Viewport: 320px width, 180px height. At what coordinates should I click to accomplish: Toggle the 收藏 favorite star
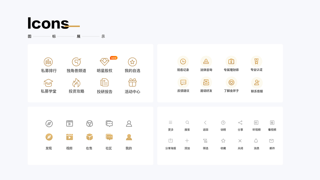223,141
